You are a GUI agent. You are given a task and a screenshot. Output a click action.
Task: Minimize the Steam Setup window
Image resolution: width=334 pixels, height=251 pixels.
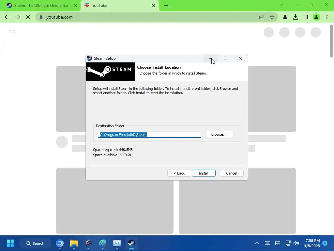tap(210, 58)
